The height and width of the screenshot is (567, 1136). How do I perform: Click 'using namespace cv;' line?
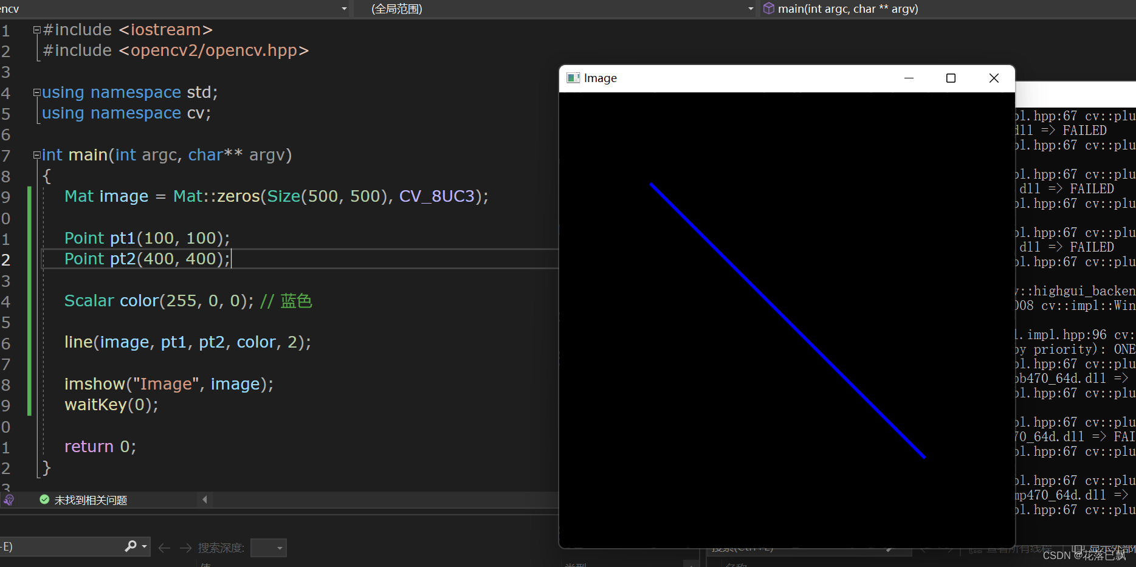pyautogui.click(x=126, y=113)
